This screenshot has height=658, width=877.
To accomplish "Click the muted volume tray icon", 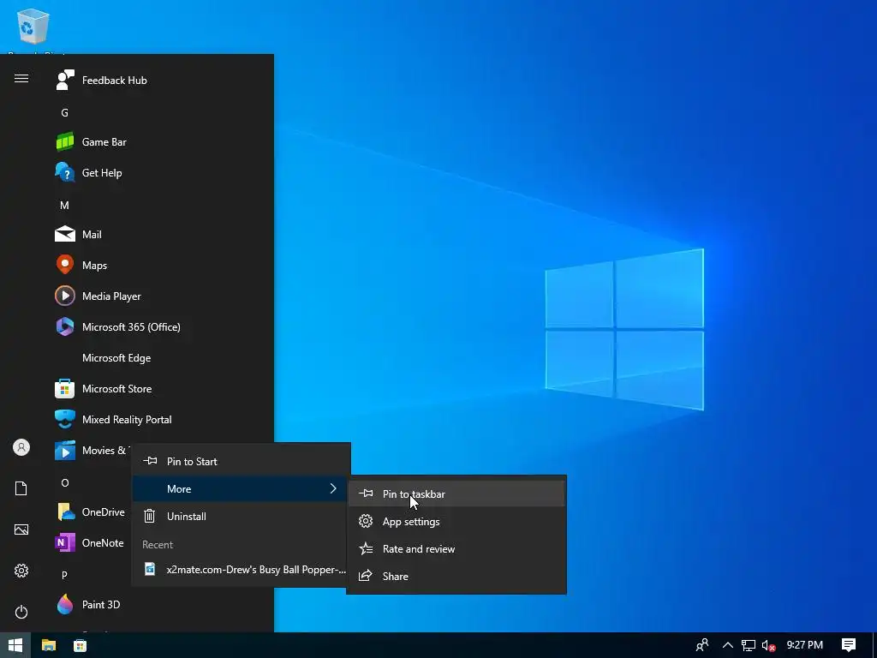I will click(x=769, y=645).
